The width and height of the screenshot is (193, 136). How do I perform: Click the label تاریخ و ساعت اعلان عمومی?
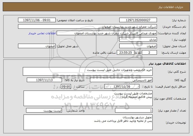point(75,20)
